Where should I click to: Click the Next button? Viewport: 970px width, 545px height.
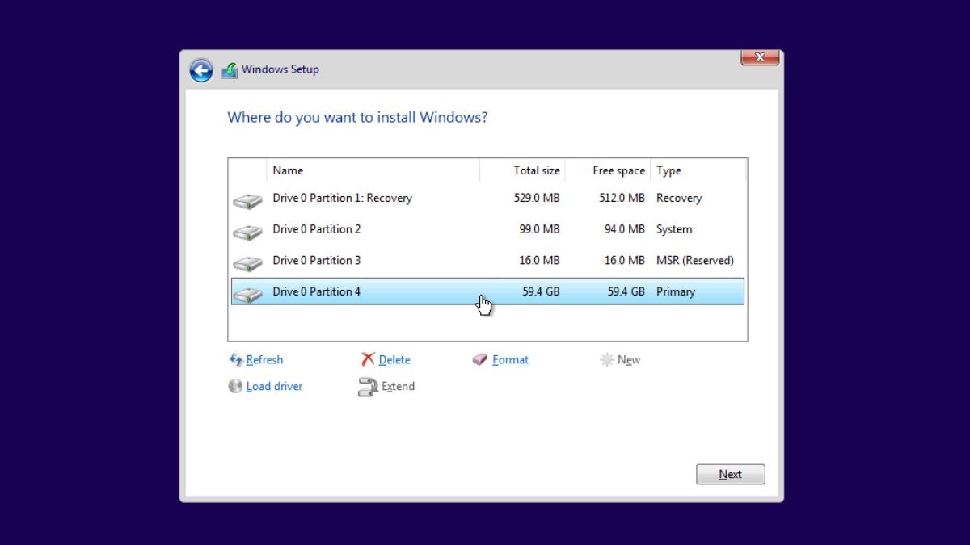tap(730, 475)
